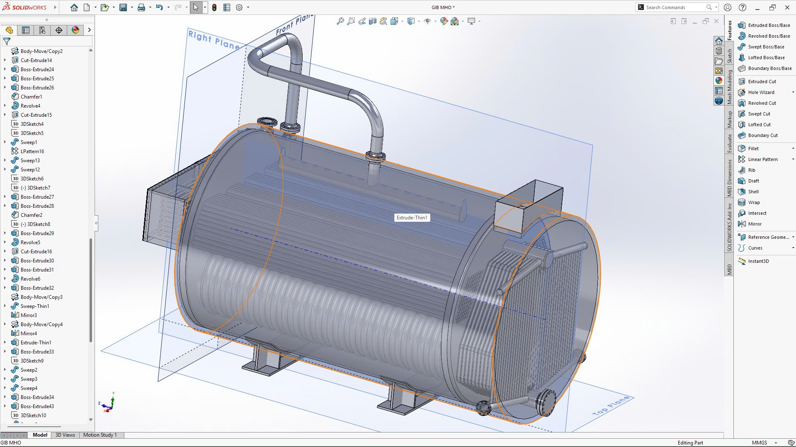Click the Zoom to Fit icon

pos(340,21)
